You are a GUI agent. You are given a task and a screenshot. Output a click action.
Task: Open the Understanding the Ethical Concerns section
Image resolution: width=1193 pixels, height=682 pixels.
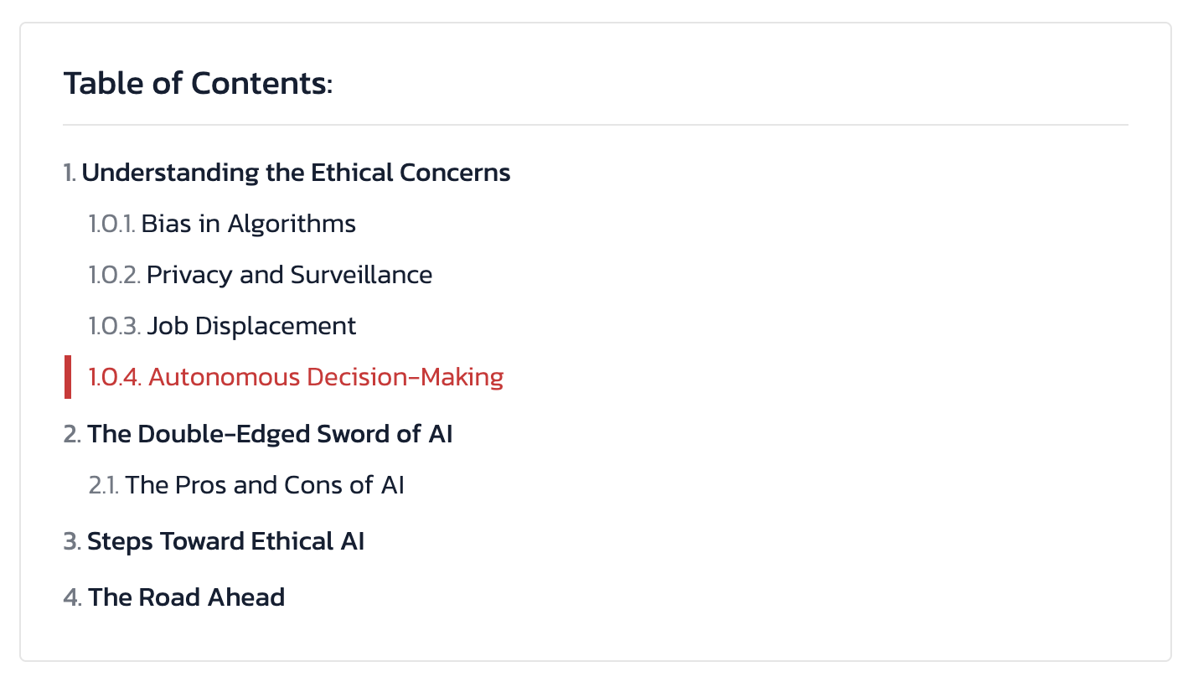pos(297,173)
